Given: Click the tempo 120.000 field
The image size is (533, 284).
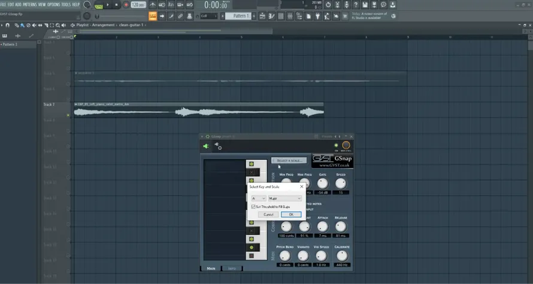Looking at the screenshot, I should (x=139, y=5).
